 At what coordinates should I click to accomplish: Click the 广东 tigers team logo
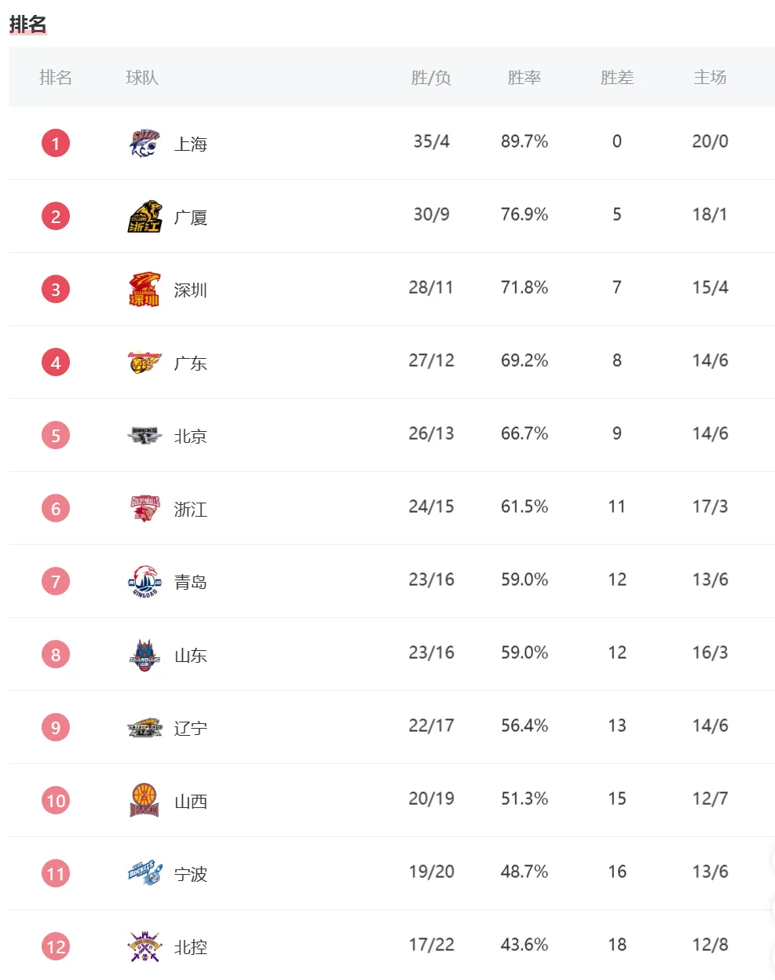click(x=144, y=362)
